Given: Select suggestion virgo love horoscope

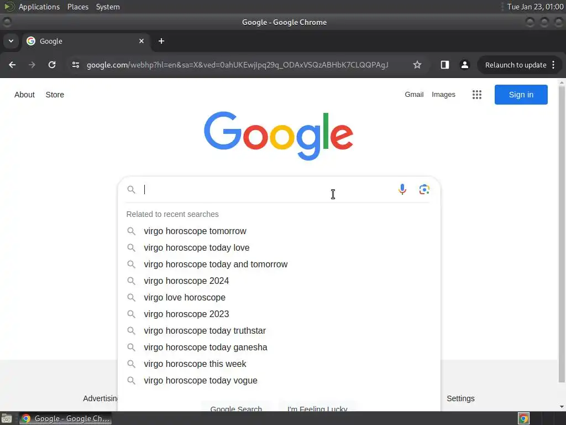Looking at the screenshot, I should pos(279,297).
